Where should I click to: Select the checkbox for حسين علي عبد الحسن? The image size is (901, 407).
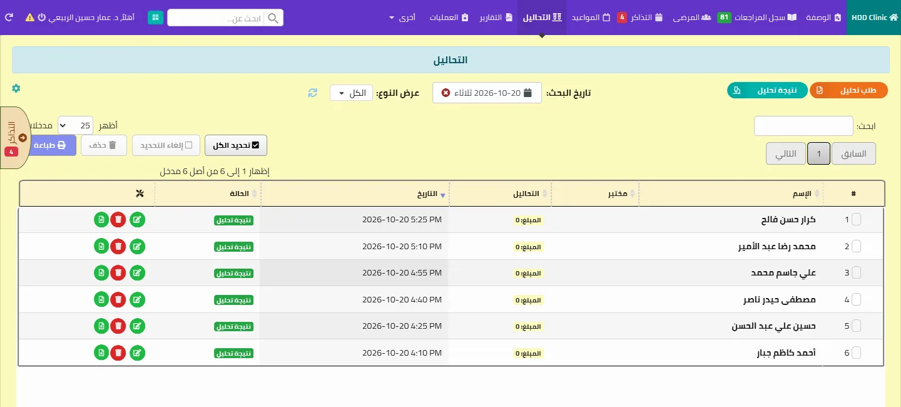tap(857, 326)
